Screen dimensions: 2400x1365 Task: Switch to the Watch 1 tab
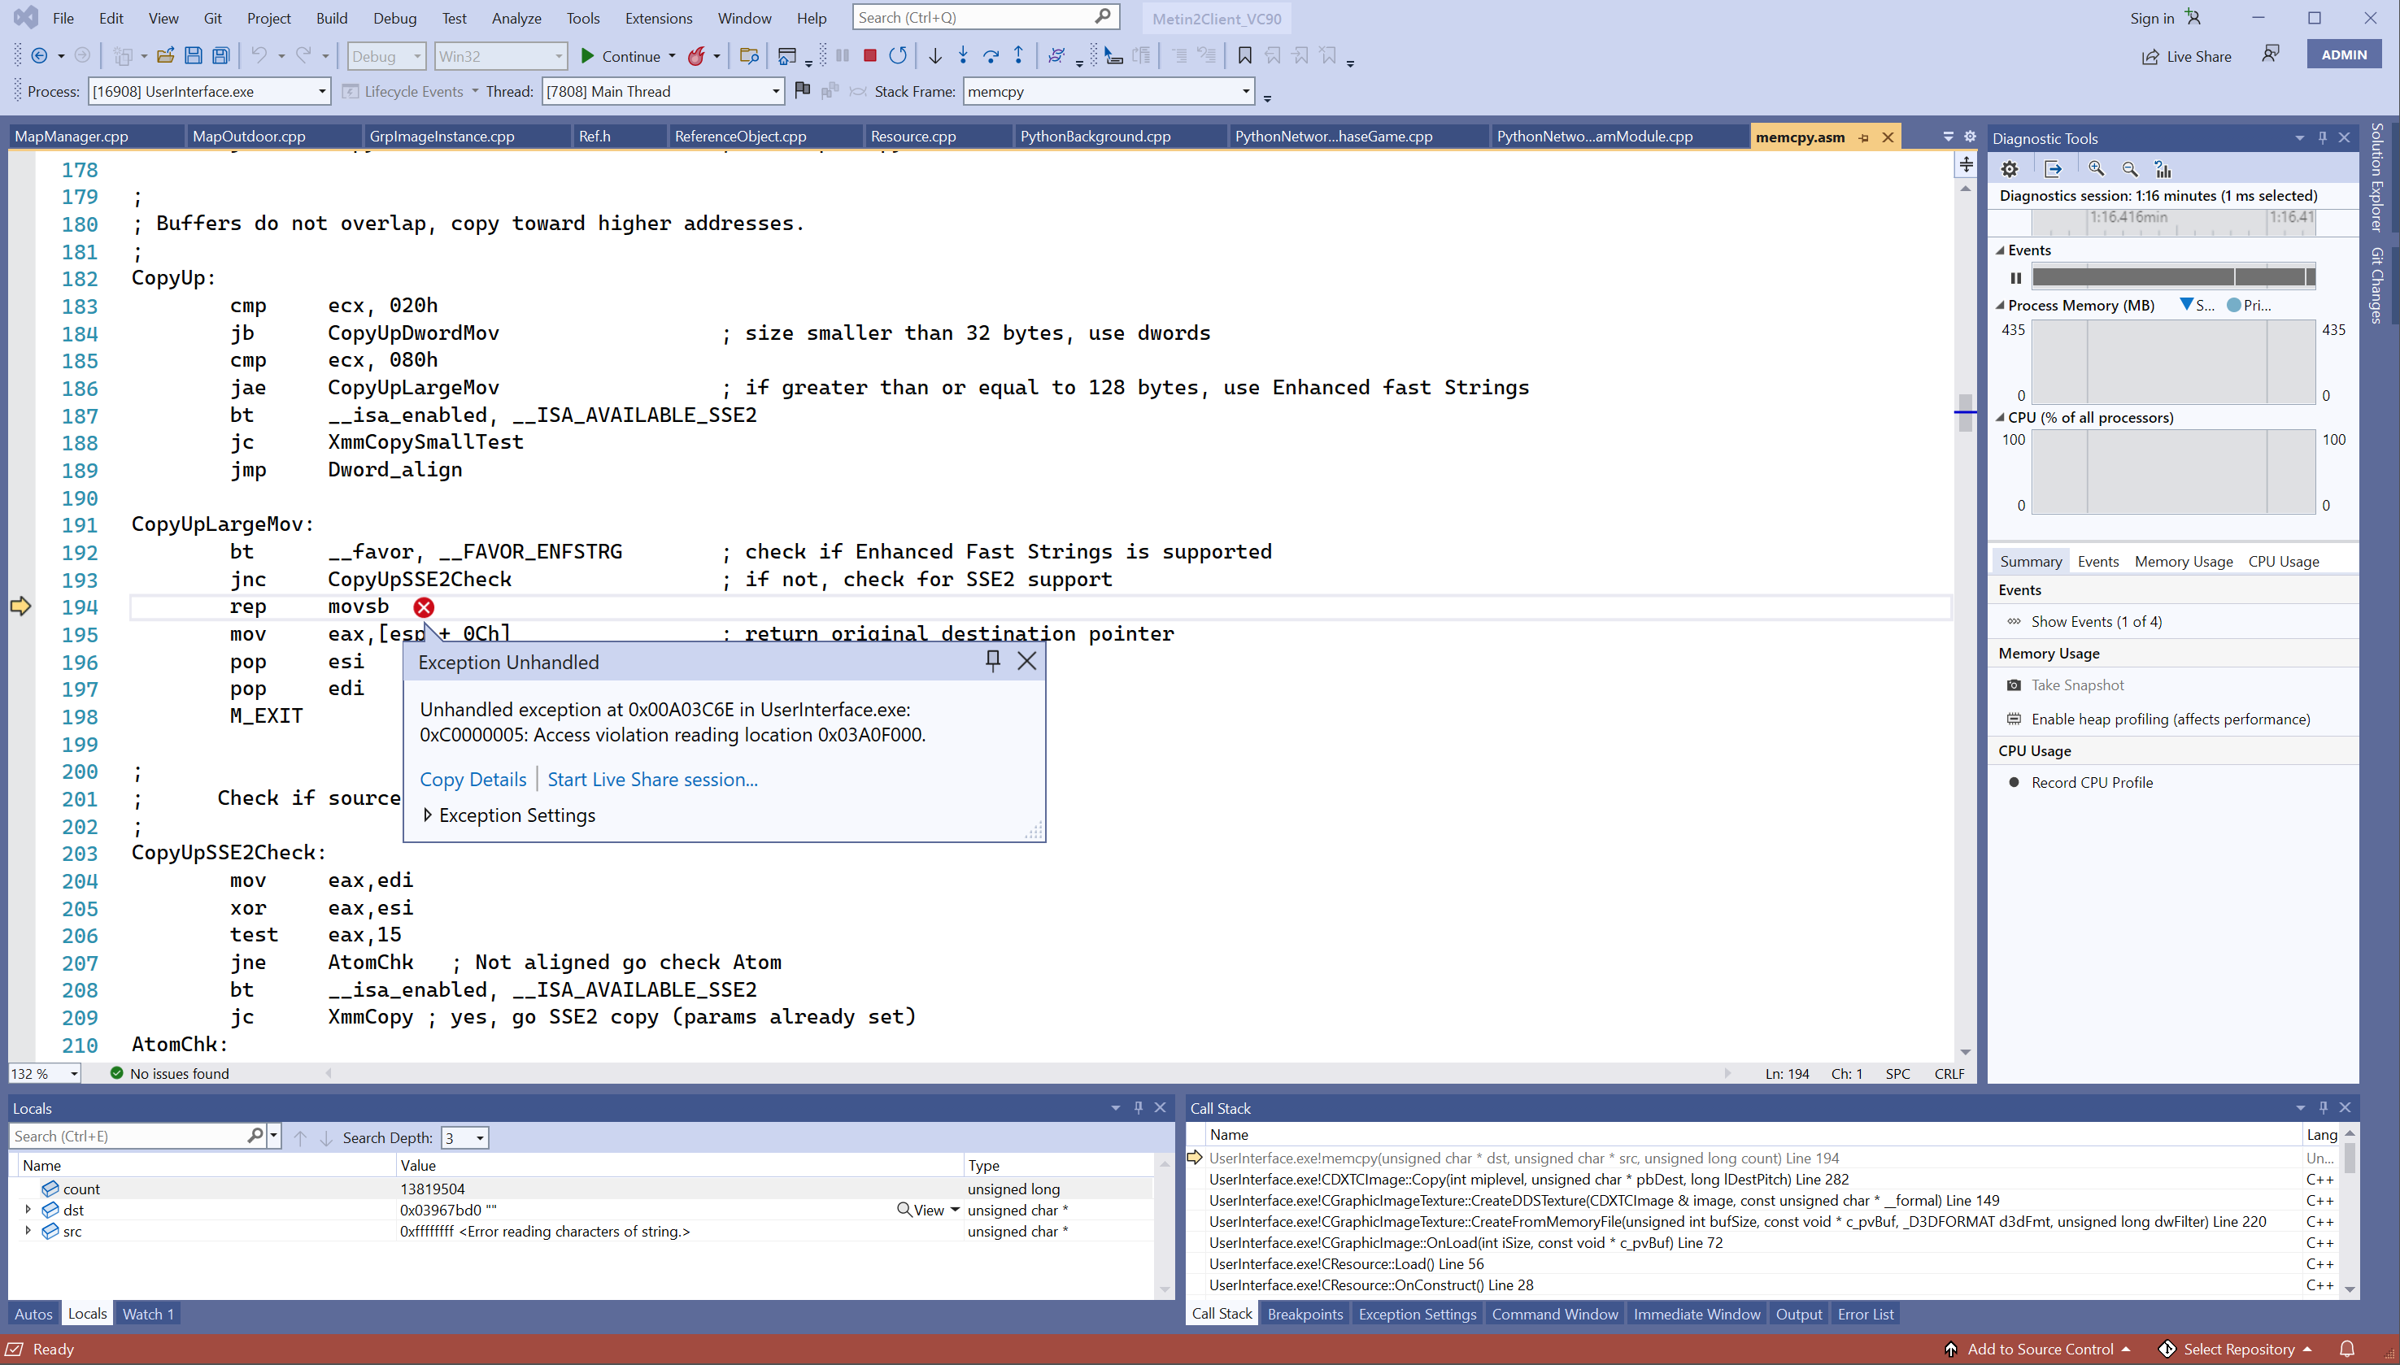(147, 1314)
